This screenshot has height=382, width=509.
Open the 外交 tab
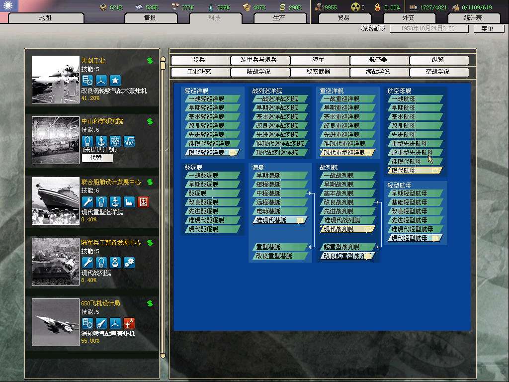[x=408, y=18]
